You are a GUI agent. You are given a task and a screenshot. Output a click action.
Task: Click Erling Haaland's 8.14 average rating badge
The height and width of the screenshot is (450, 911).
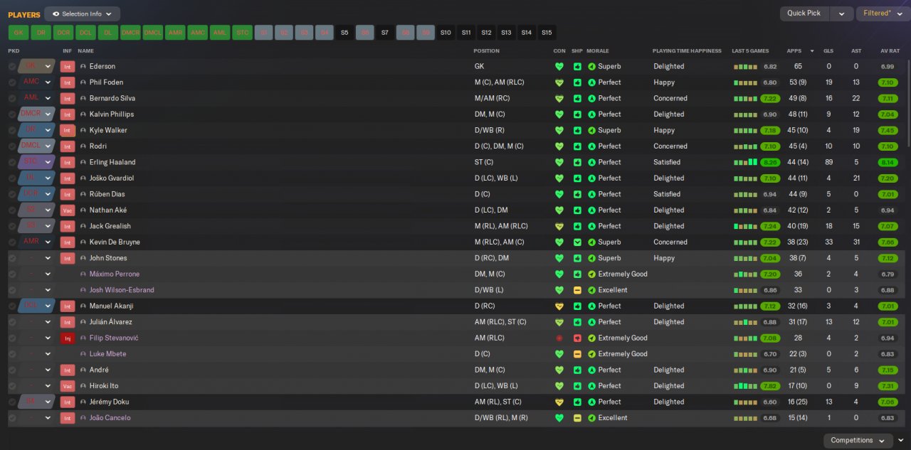[888, 162]
